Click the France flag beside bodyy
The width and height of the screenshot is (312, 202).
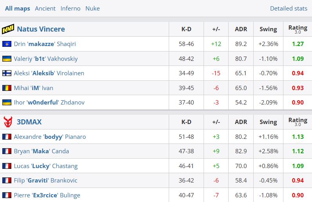click(x=7, y=136)
